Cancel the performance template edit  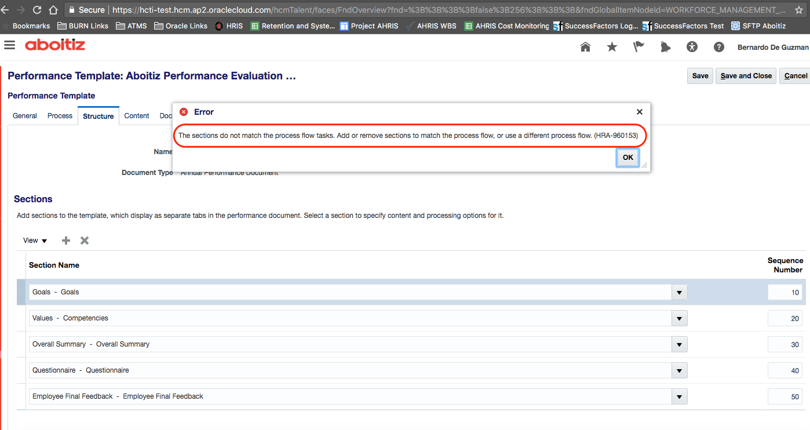click(x=796, y=76)
